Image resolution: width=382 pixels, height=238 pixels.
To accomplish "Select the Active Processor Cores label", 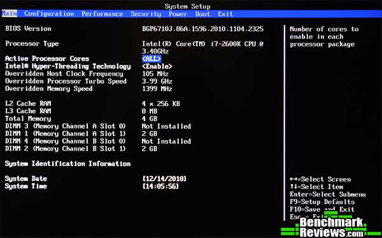I will [x=47, y=59].
